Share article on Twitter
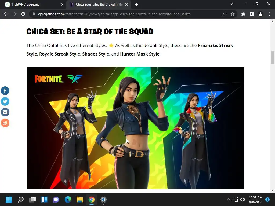 tap(5, 101)
